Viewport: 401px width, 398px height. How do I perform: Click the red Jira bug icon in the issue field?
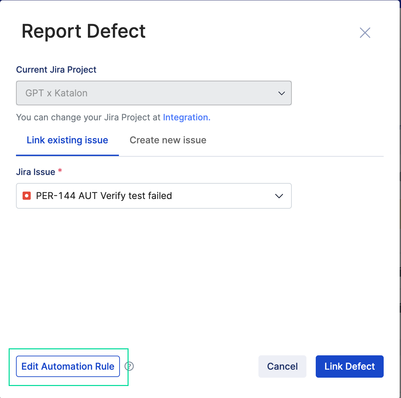(x=27, y=196)
